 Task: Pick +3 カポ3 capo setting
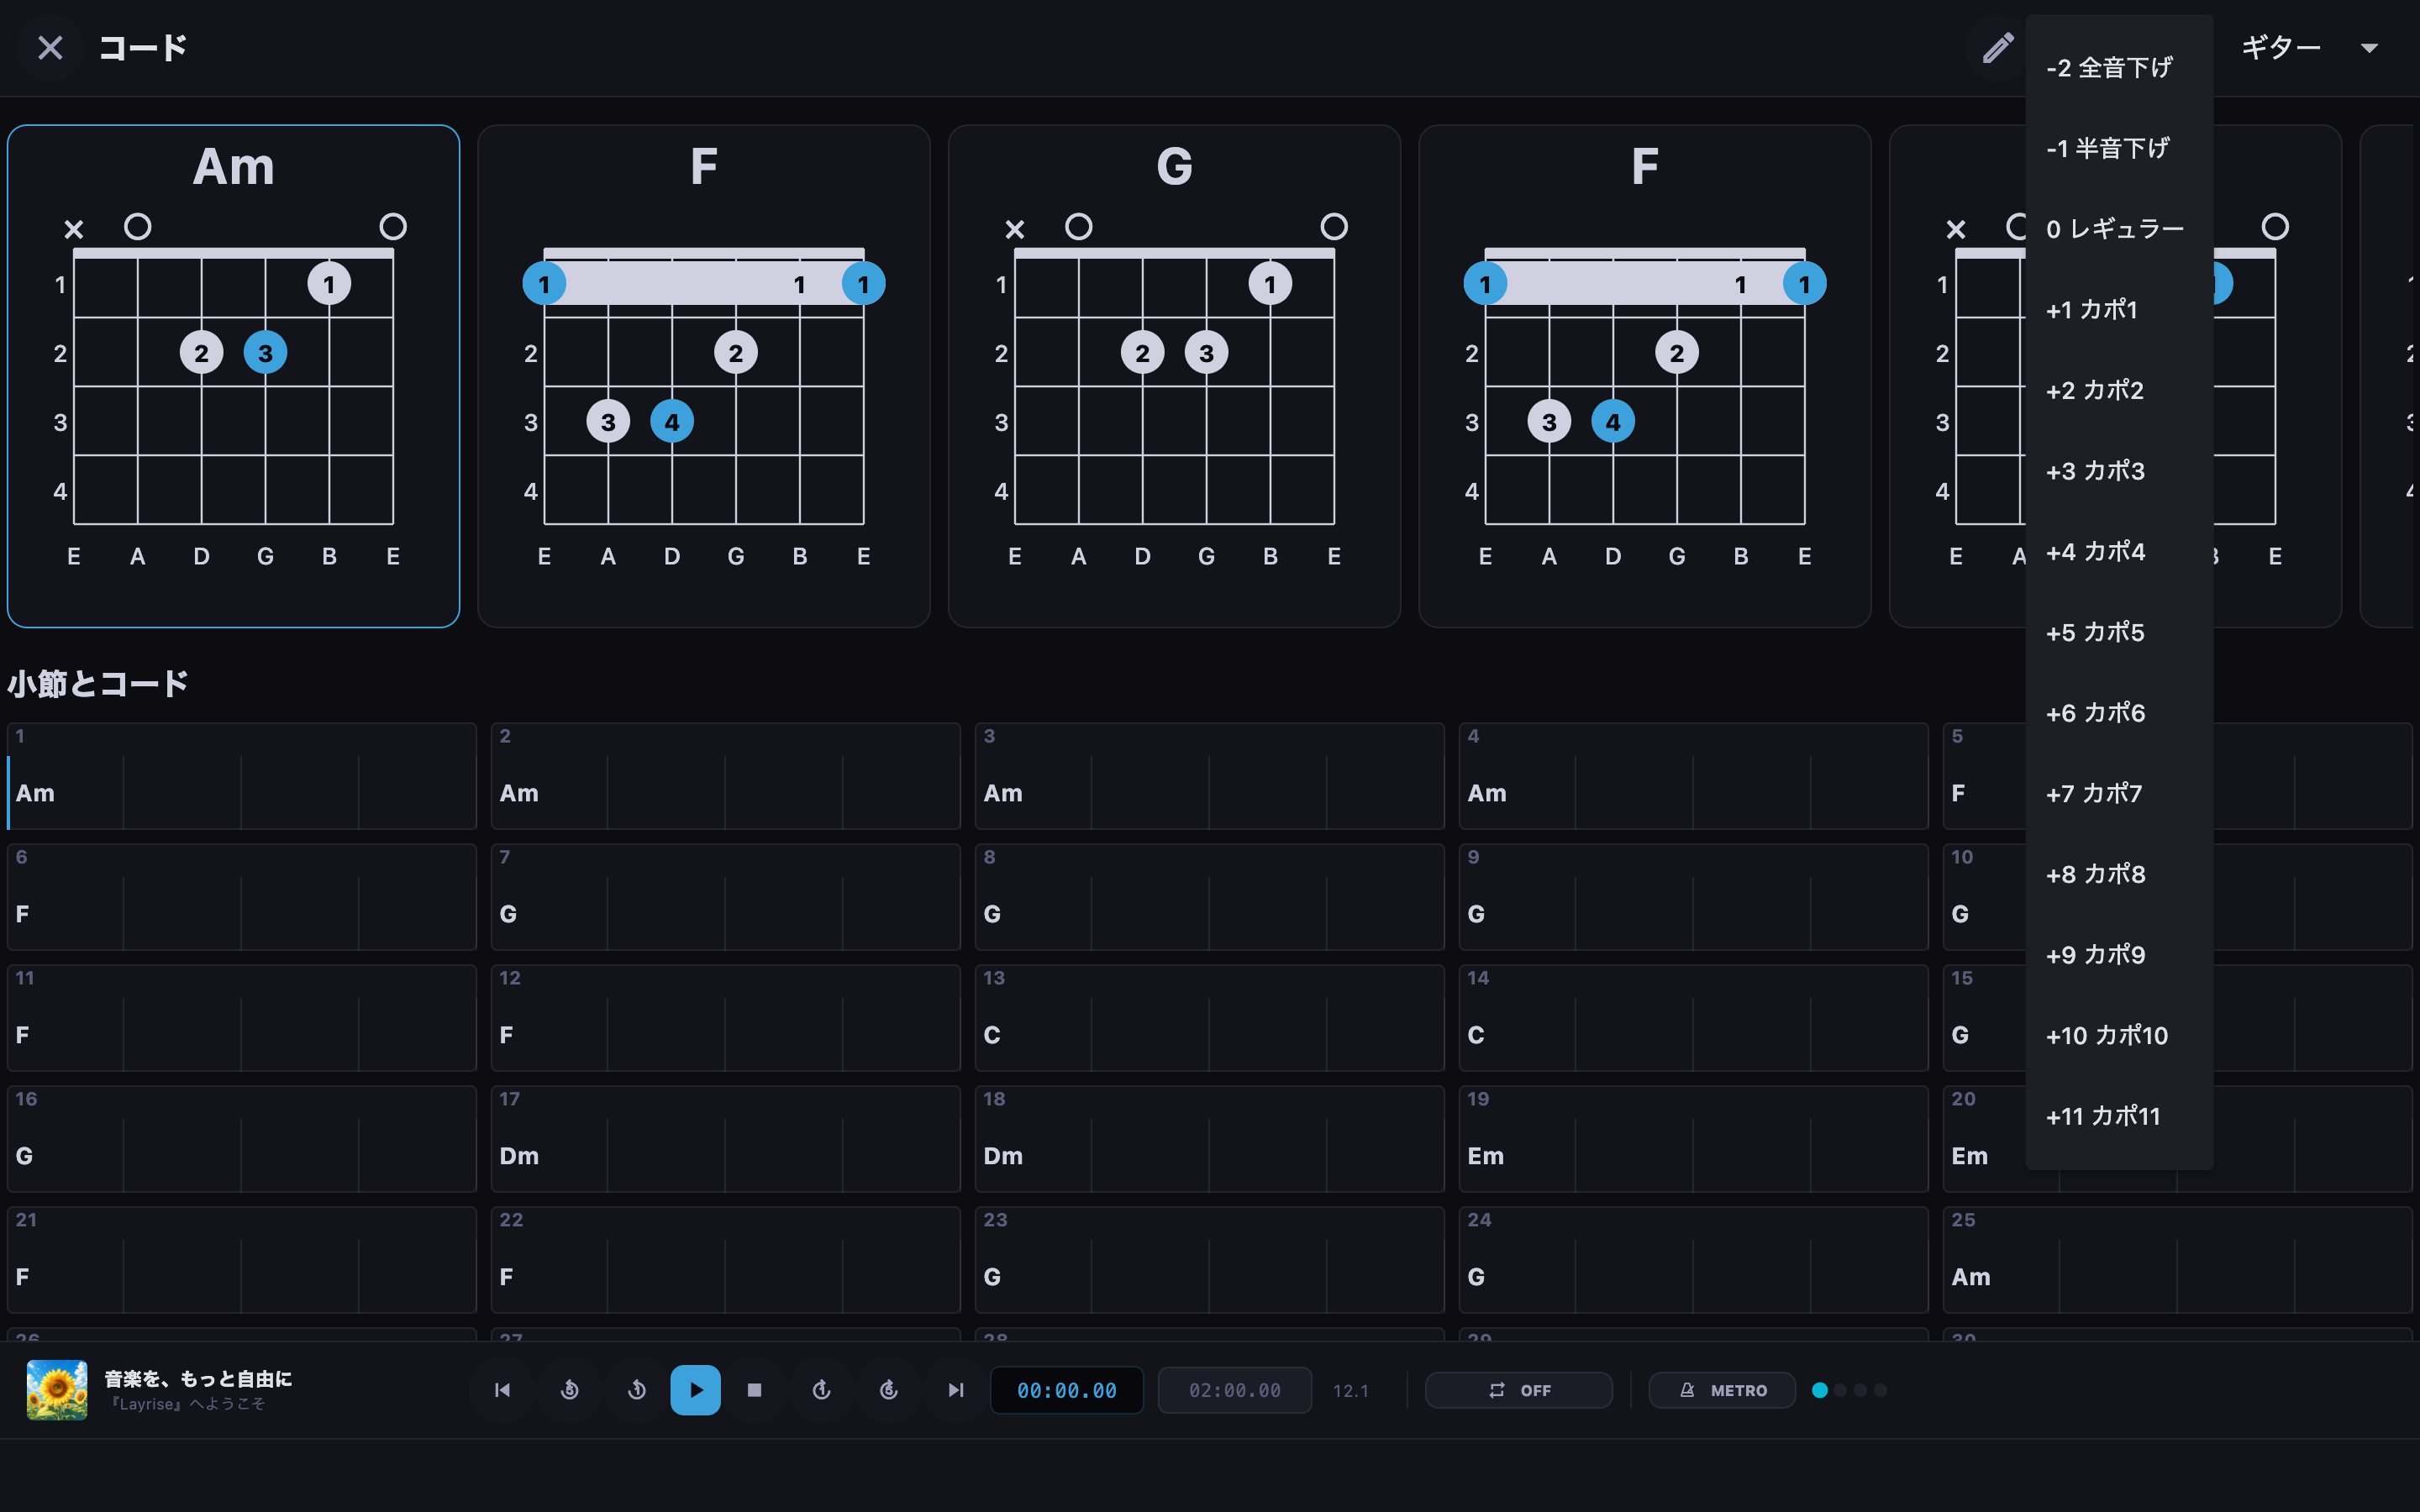pos(2119,471)
